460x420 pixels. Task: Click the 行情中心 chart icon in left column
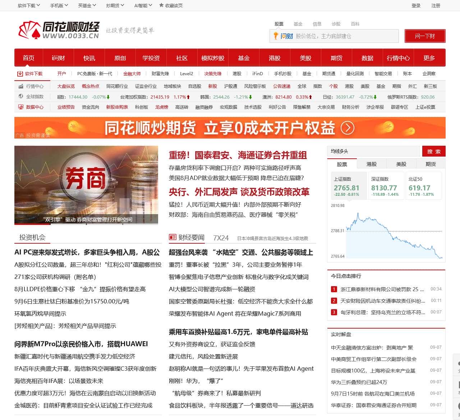coord(21,86)
